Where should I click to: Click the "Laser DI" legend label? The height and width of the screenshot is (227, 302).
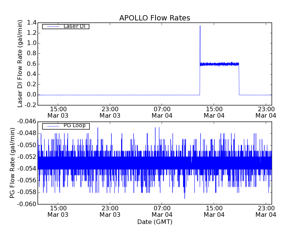[74, 26]
